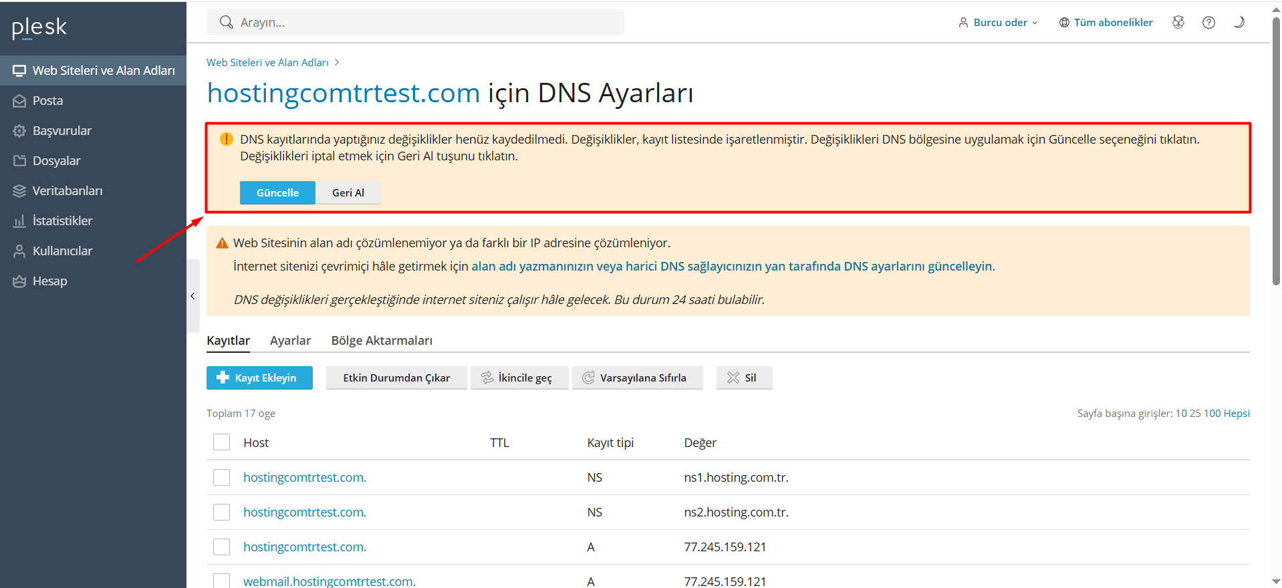Image resolution: width=1282 pixels, height=588 pixels.
Task: Focus the Arayın search field
Action: [415, 22]
